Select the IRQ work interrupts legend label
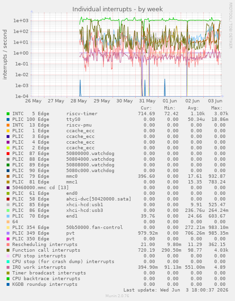 [39, 267]
